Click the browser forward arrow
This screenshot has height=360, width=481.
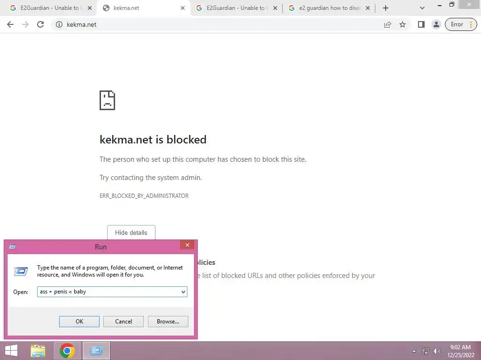pyautogui.click(x=25, y=24)
